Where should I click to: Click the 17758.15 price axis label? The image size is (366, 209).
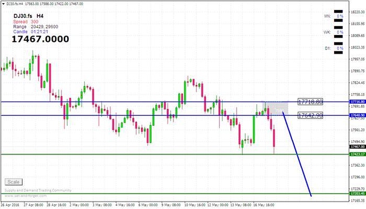coord(358,95)
